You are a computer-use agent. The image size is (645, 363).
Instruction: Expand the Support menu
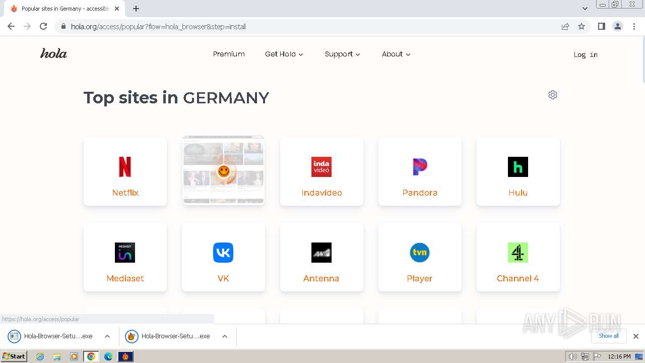(x=343, y=54)
